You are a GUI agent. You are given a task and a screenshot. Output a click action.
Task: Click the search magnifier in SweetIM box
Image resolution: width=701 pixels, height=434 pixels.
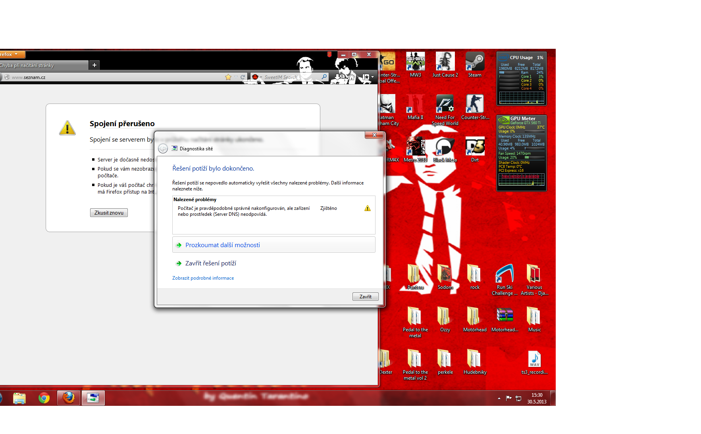[324, 77]
